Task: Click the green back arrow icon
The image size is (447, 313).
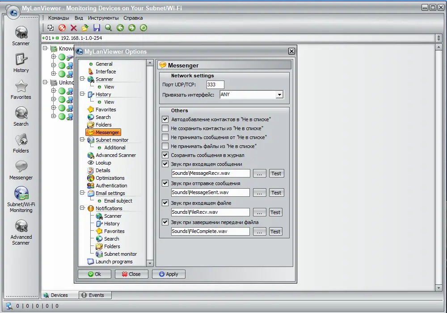Action: pos(120,28)
